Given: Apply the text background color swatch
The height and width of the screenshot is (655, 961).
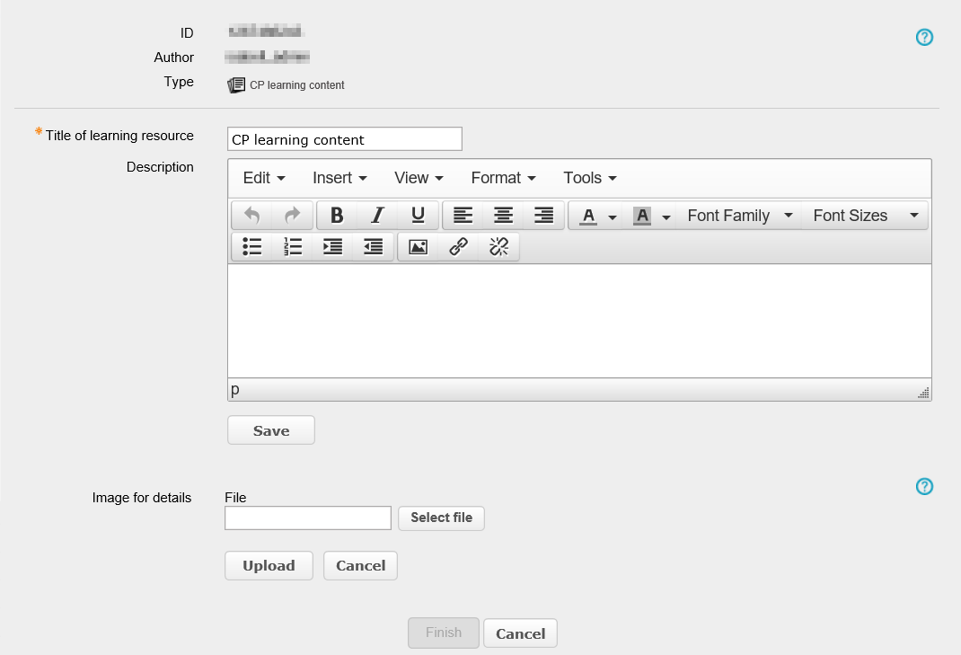Looking at the screenshot, I should point(642,216).
